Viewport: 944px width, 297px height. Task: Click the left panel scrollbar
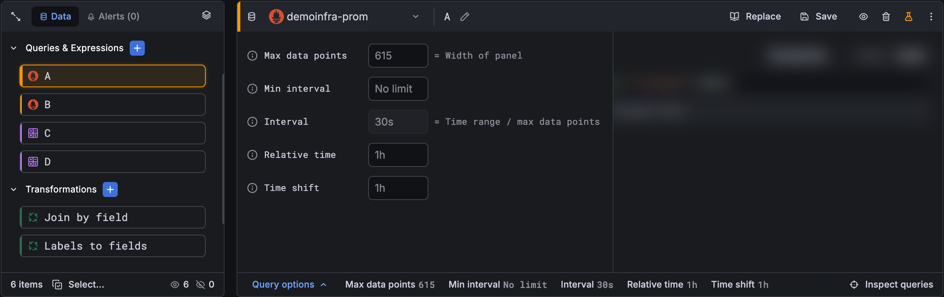223,149
